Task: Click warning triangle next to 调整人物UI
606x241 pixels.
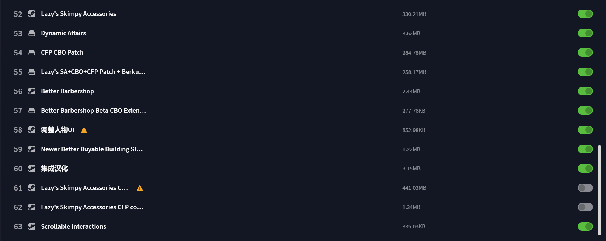Action: click(84, 130)
